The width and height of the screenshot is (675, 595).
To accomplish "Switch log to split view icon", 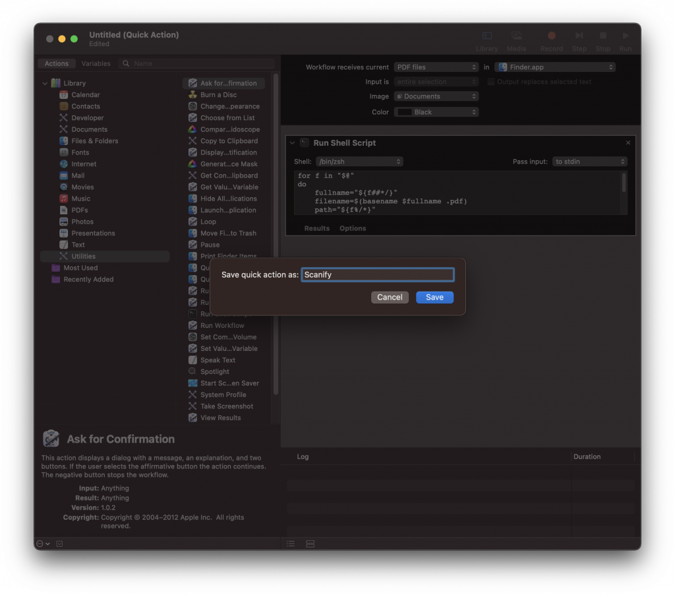I will coord(310,544).
